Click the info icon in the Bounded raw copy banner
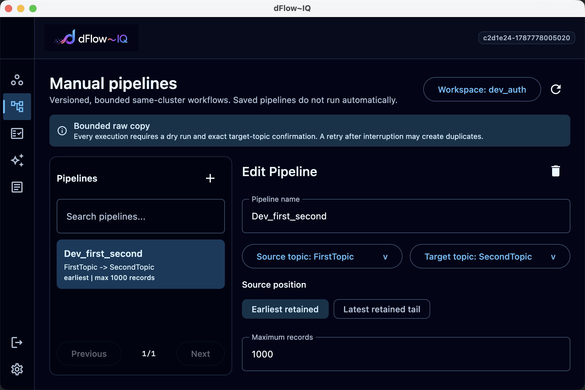The width and height of the screenshot is (585, 390). point(62,131)
